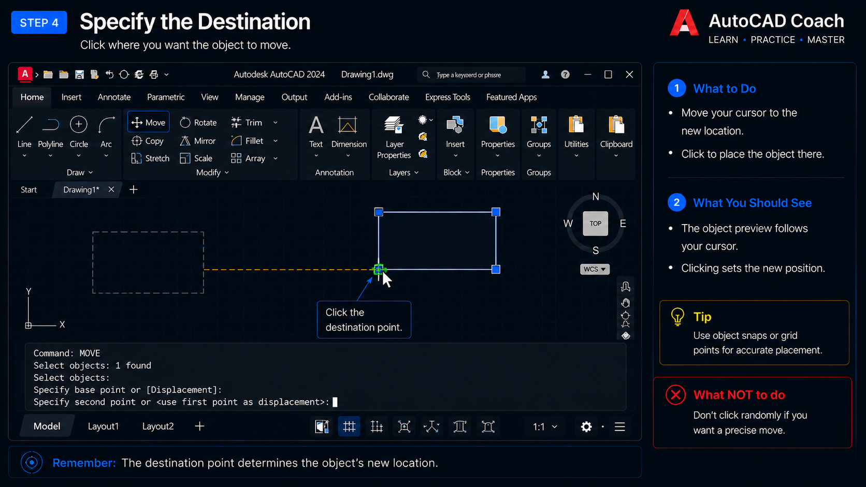This screenshot has height=487, width=866.
Task: Select the Mirror tool
Action: pyautogui.click(x=197, y=141)
